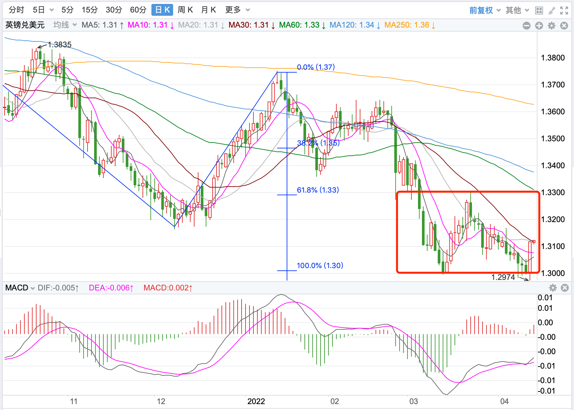Select the 月 K monthly chart
Screen dimensions: 574x410
click(208, 10)
